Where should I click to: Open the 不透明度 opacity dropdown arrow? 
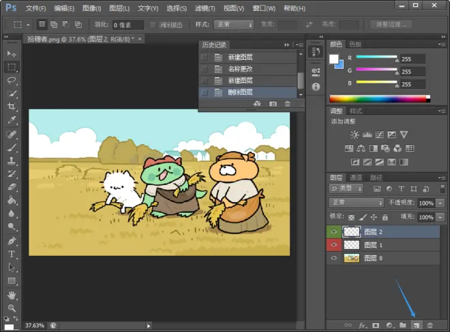pyautogui.click(x=440, y=203)
